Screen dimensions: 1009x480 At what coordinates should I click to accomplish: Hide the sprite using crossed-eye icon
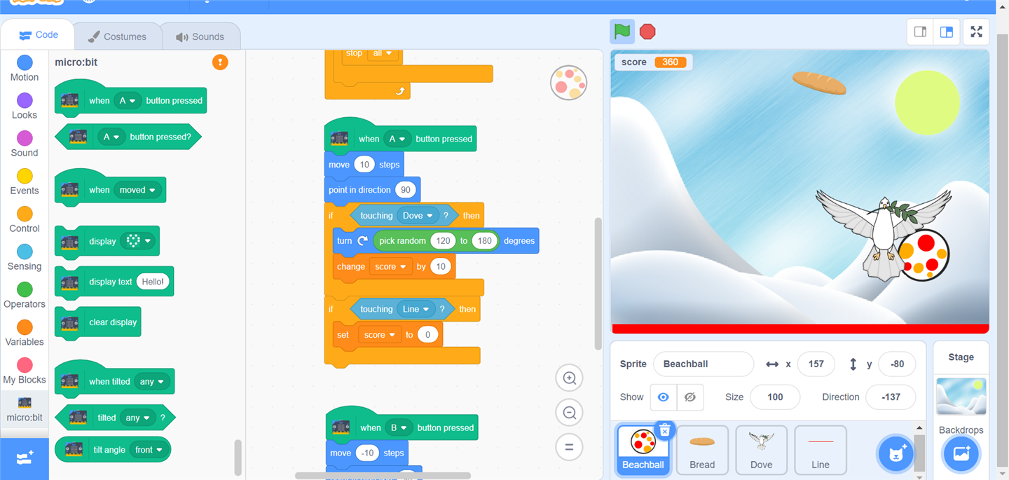coord(689,397)
